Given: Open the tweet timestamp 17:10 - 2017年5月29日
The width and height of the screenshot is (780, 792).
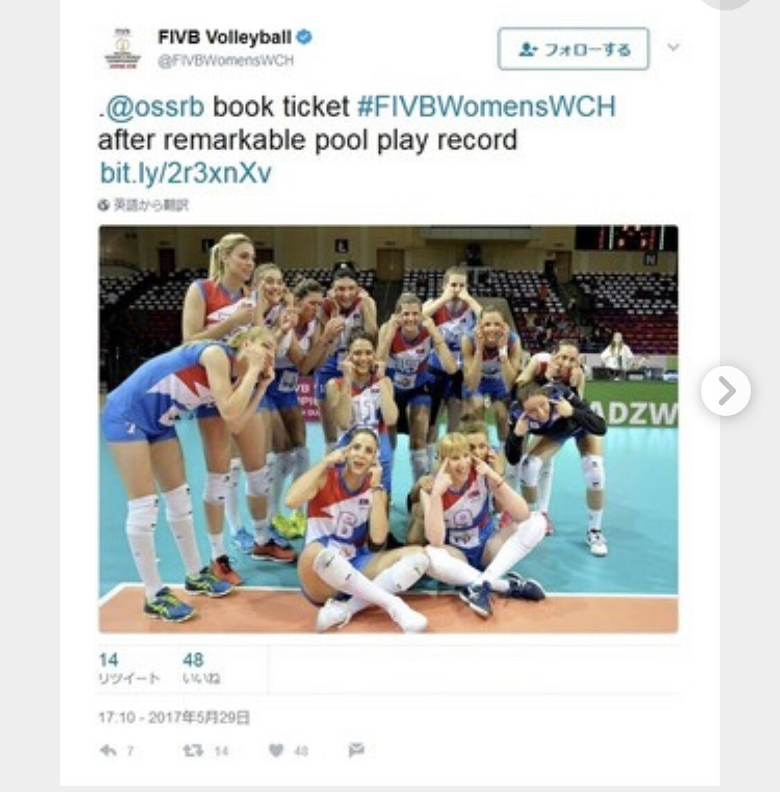Looking at the screenshot, I should point(175,717).
